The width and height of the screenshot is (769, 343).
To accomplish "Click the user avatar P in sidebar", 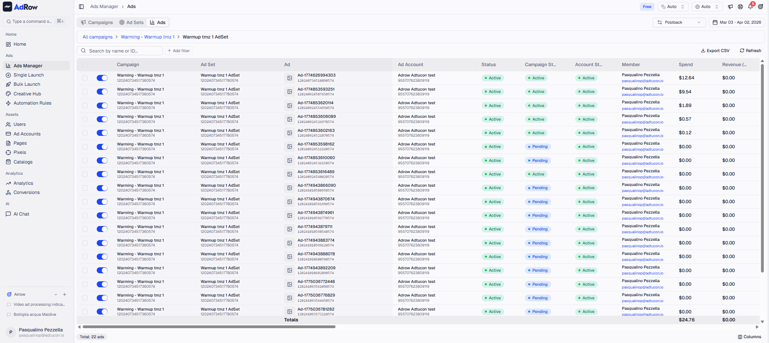I will [11, 332].
